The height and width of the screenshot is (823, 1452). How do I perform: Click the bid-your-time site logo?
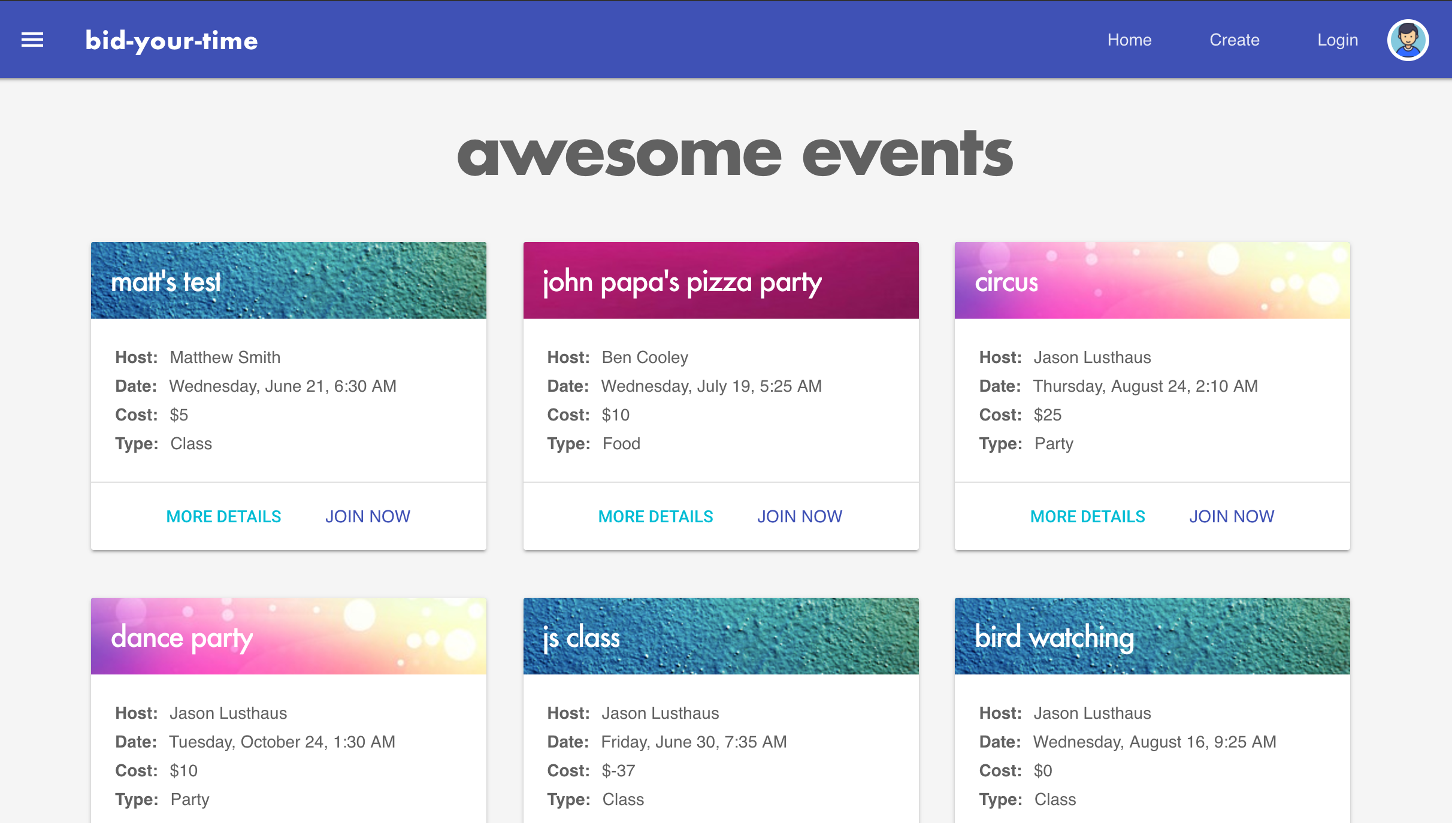(171, 41)
